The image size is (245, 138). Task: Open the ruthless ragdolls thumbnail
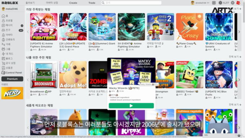coord(190,122)
